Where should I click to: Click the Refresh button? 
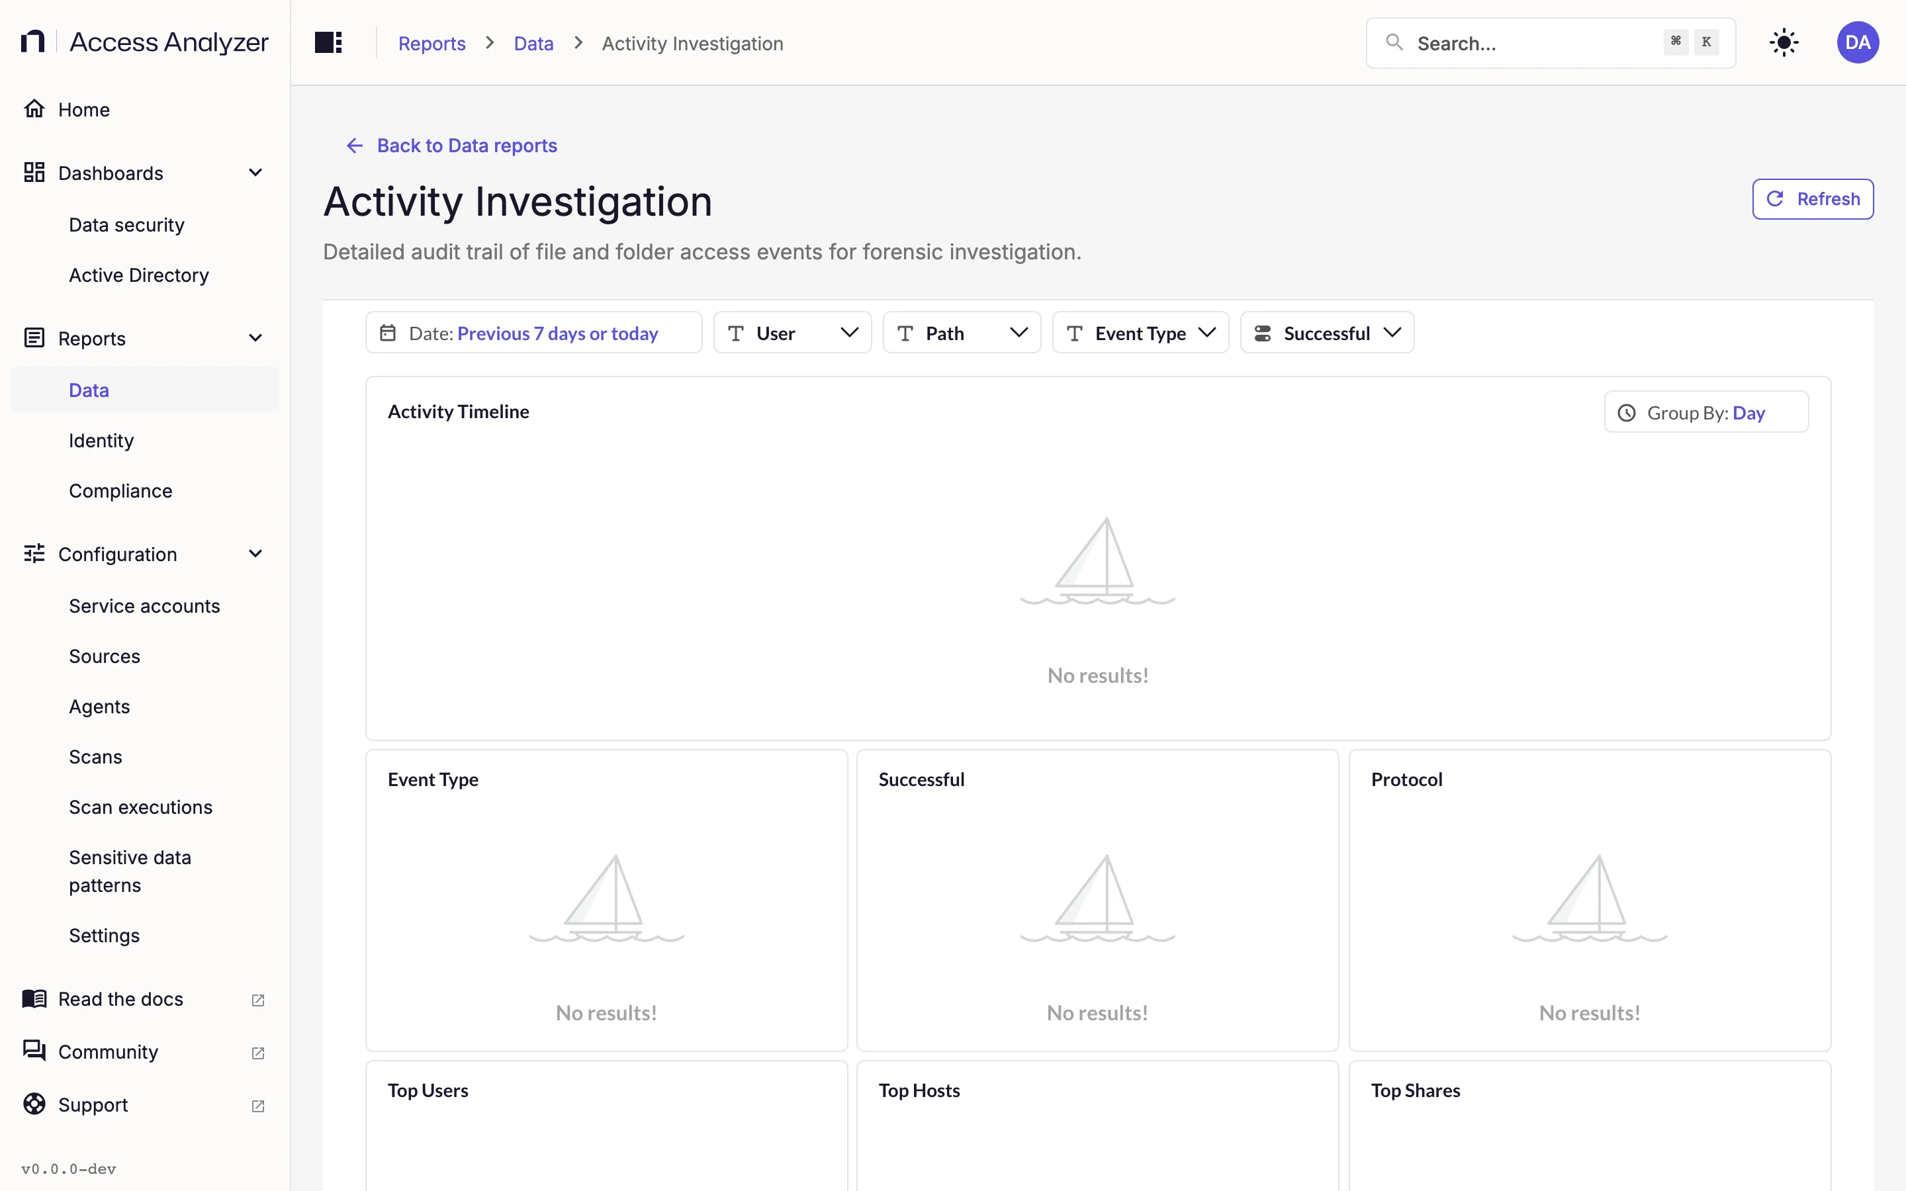coord(1812,199)
